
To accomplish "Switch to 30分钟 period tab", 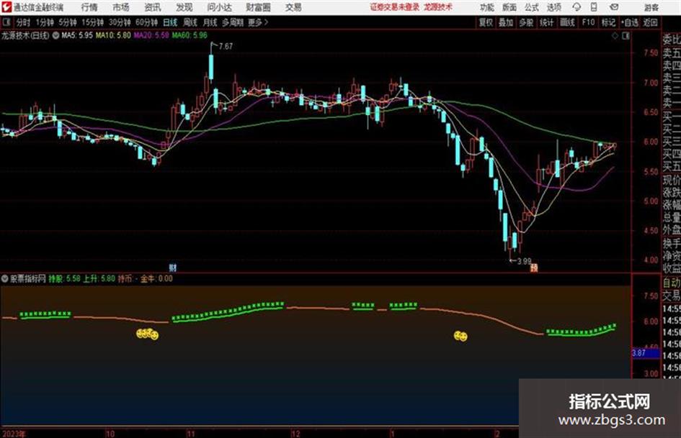I will pos(120,22).
